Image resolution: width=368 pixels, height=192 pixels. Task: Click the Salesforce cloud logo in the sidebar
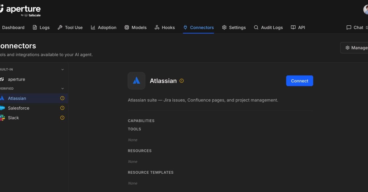point(2,108)
